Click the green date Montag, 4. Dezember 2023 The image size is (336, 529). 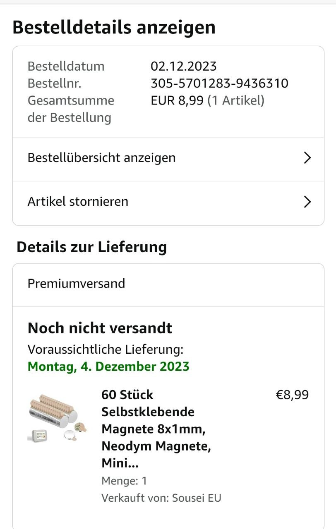108,367
